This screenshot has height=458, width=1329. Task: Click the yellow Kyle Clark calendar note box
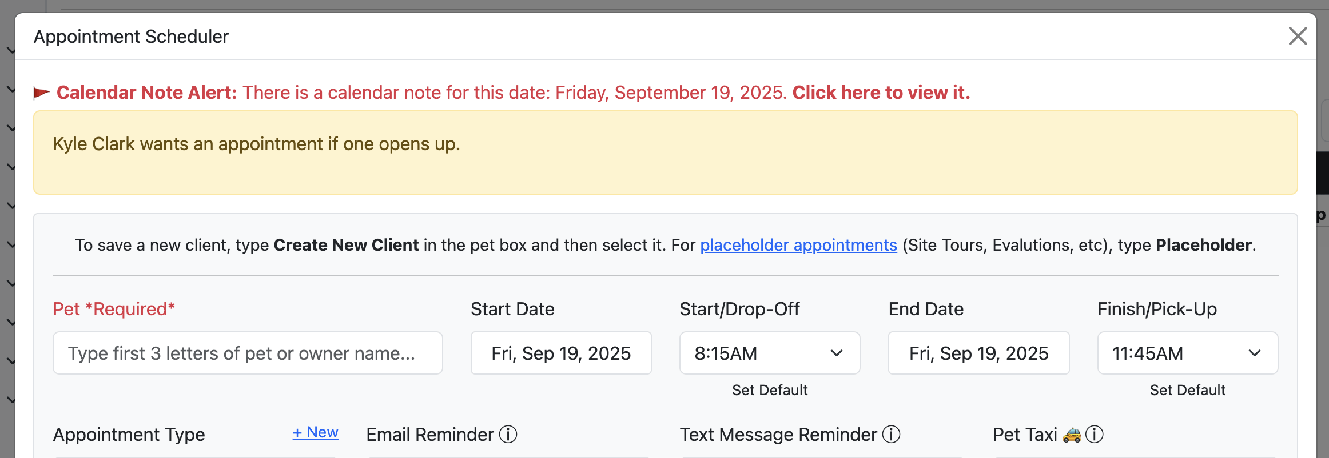pos(665,152)
